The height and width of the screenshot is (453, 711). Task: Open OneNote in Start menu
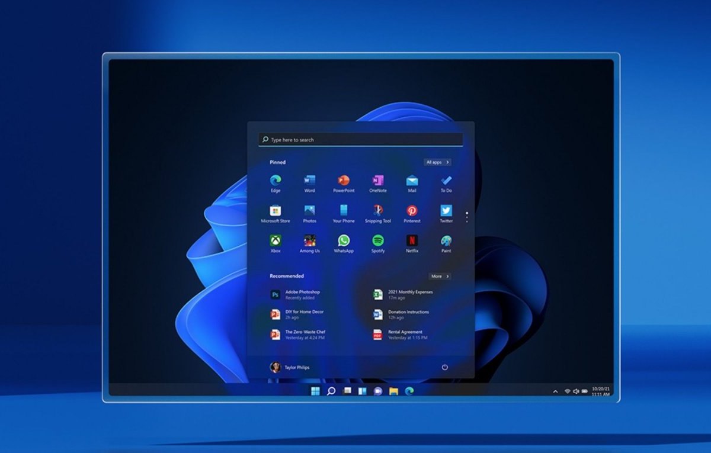pos(378,183)
